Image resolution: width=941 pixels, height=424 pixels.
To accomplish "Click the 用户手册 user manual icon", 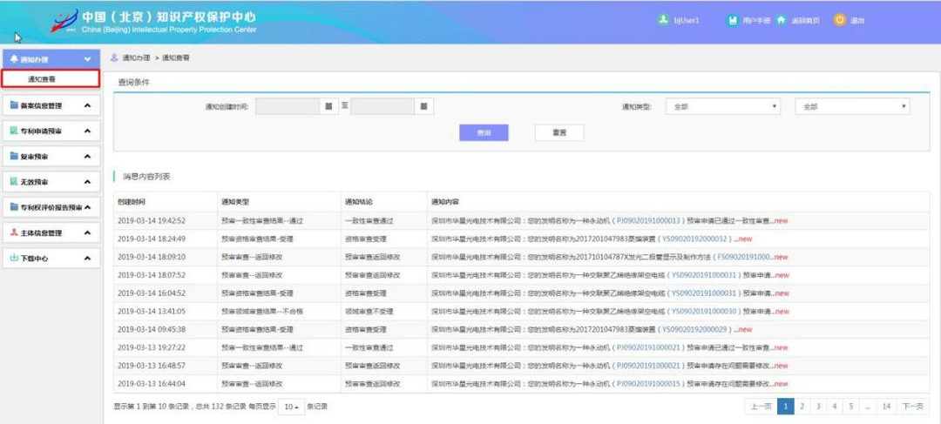I will [x=734, y=20].
